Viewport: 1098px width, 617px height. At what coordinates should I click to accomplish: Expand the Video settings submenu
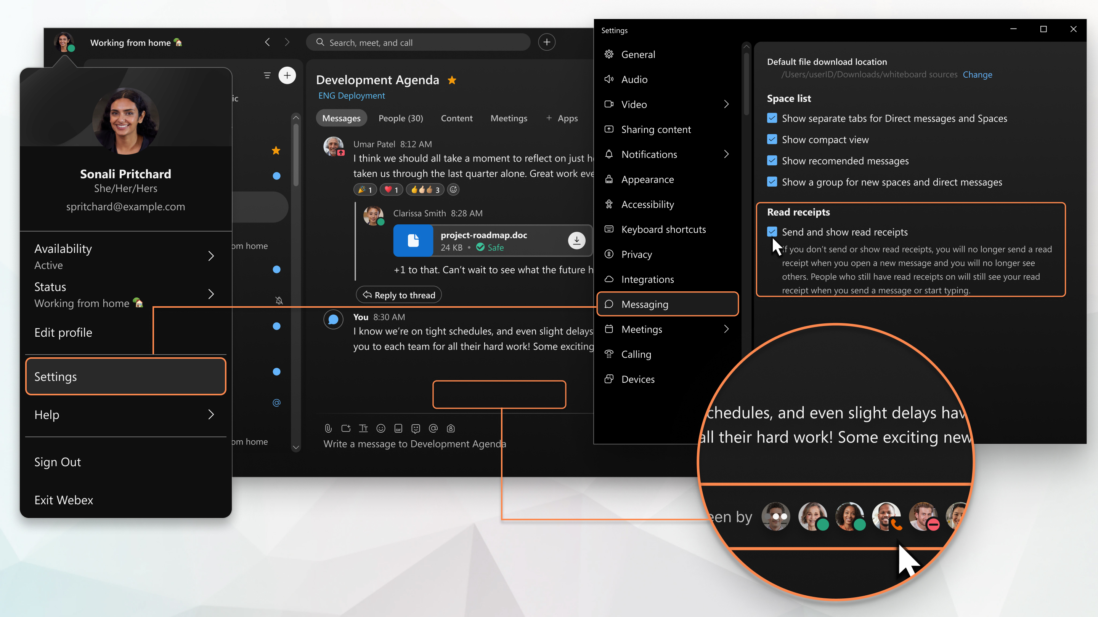coord(726,104)
